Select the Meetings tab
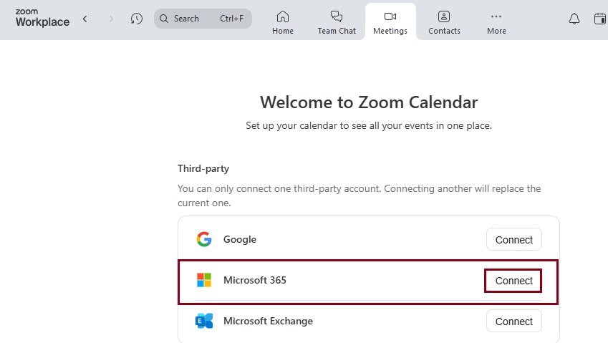This screenshot has height=343, width=608. [390, 22]
